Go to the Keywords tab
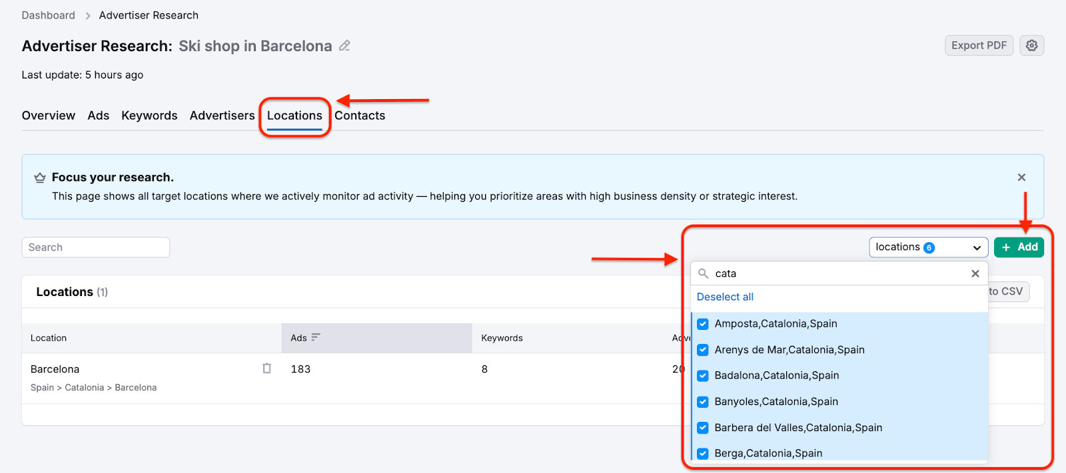 point(149,116)
